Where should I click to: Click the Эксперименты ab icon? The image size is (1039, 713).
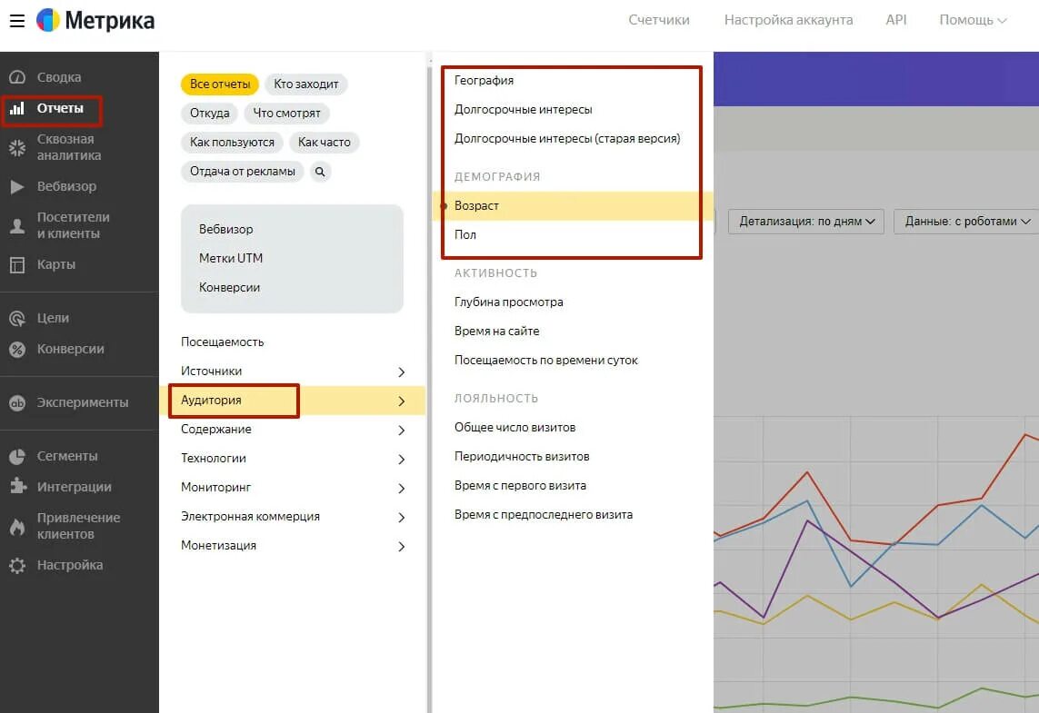[17, 402]
